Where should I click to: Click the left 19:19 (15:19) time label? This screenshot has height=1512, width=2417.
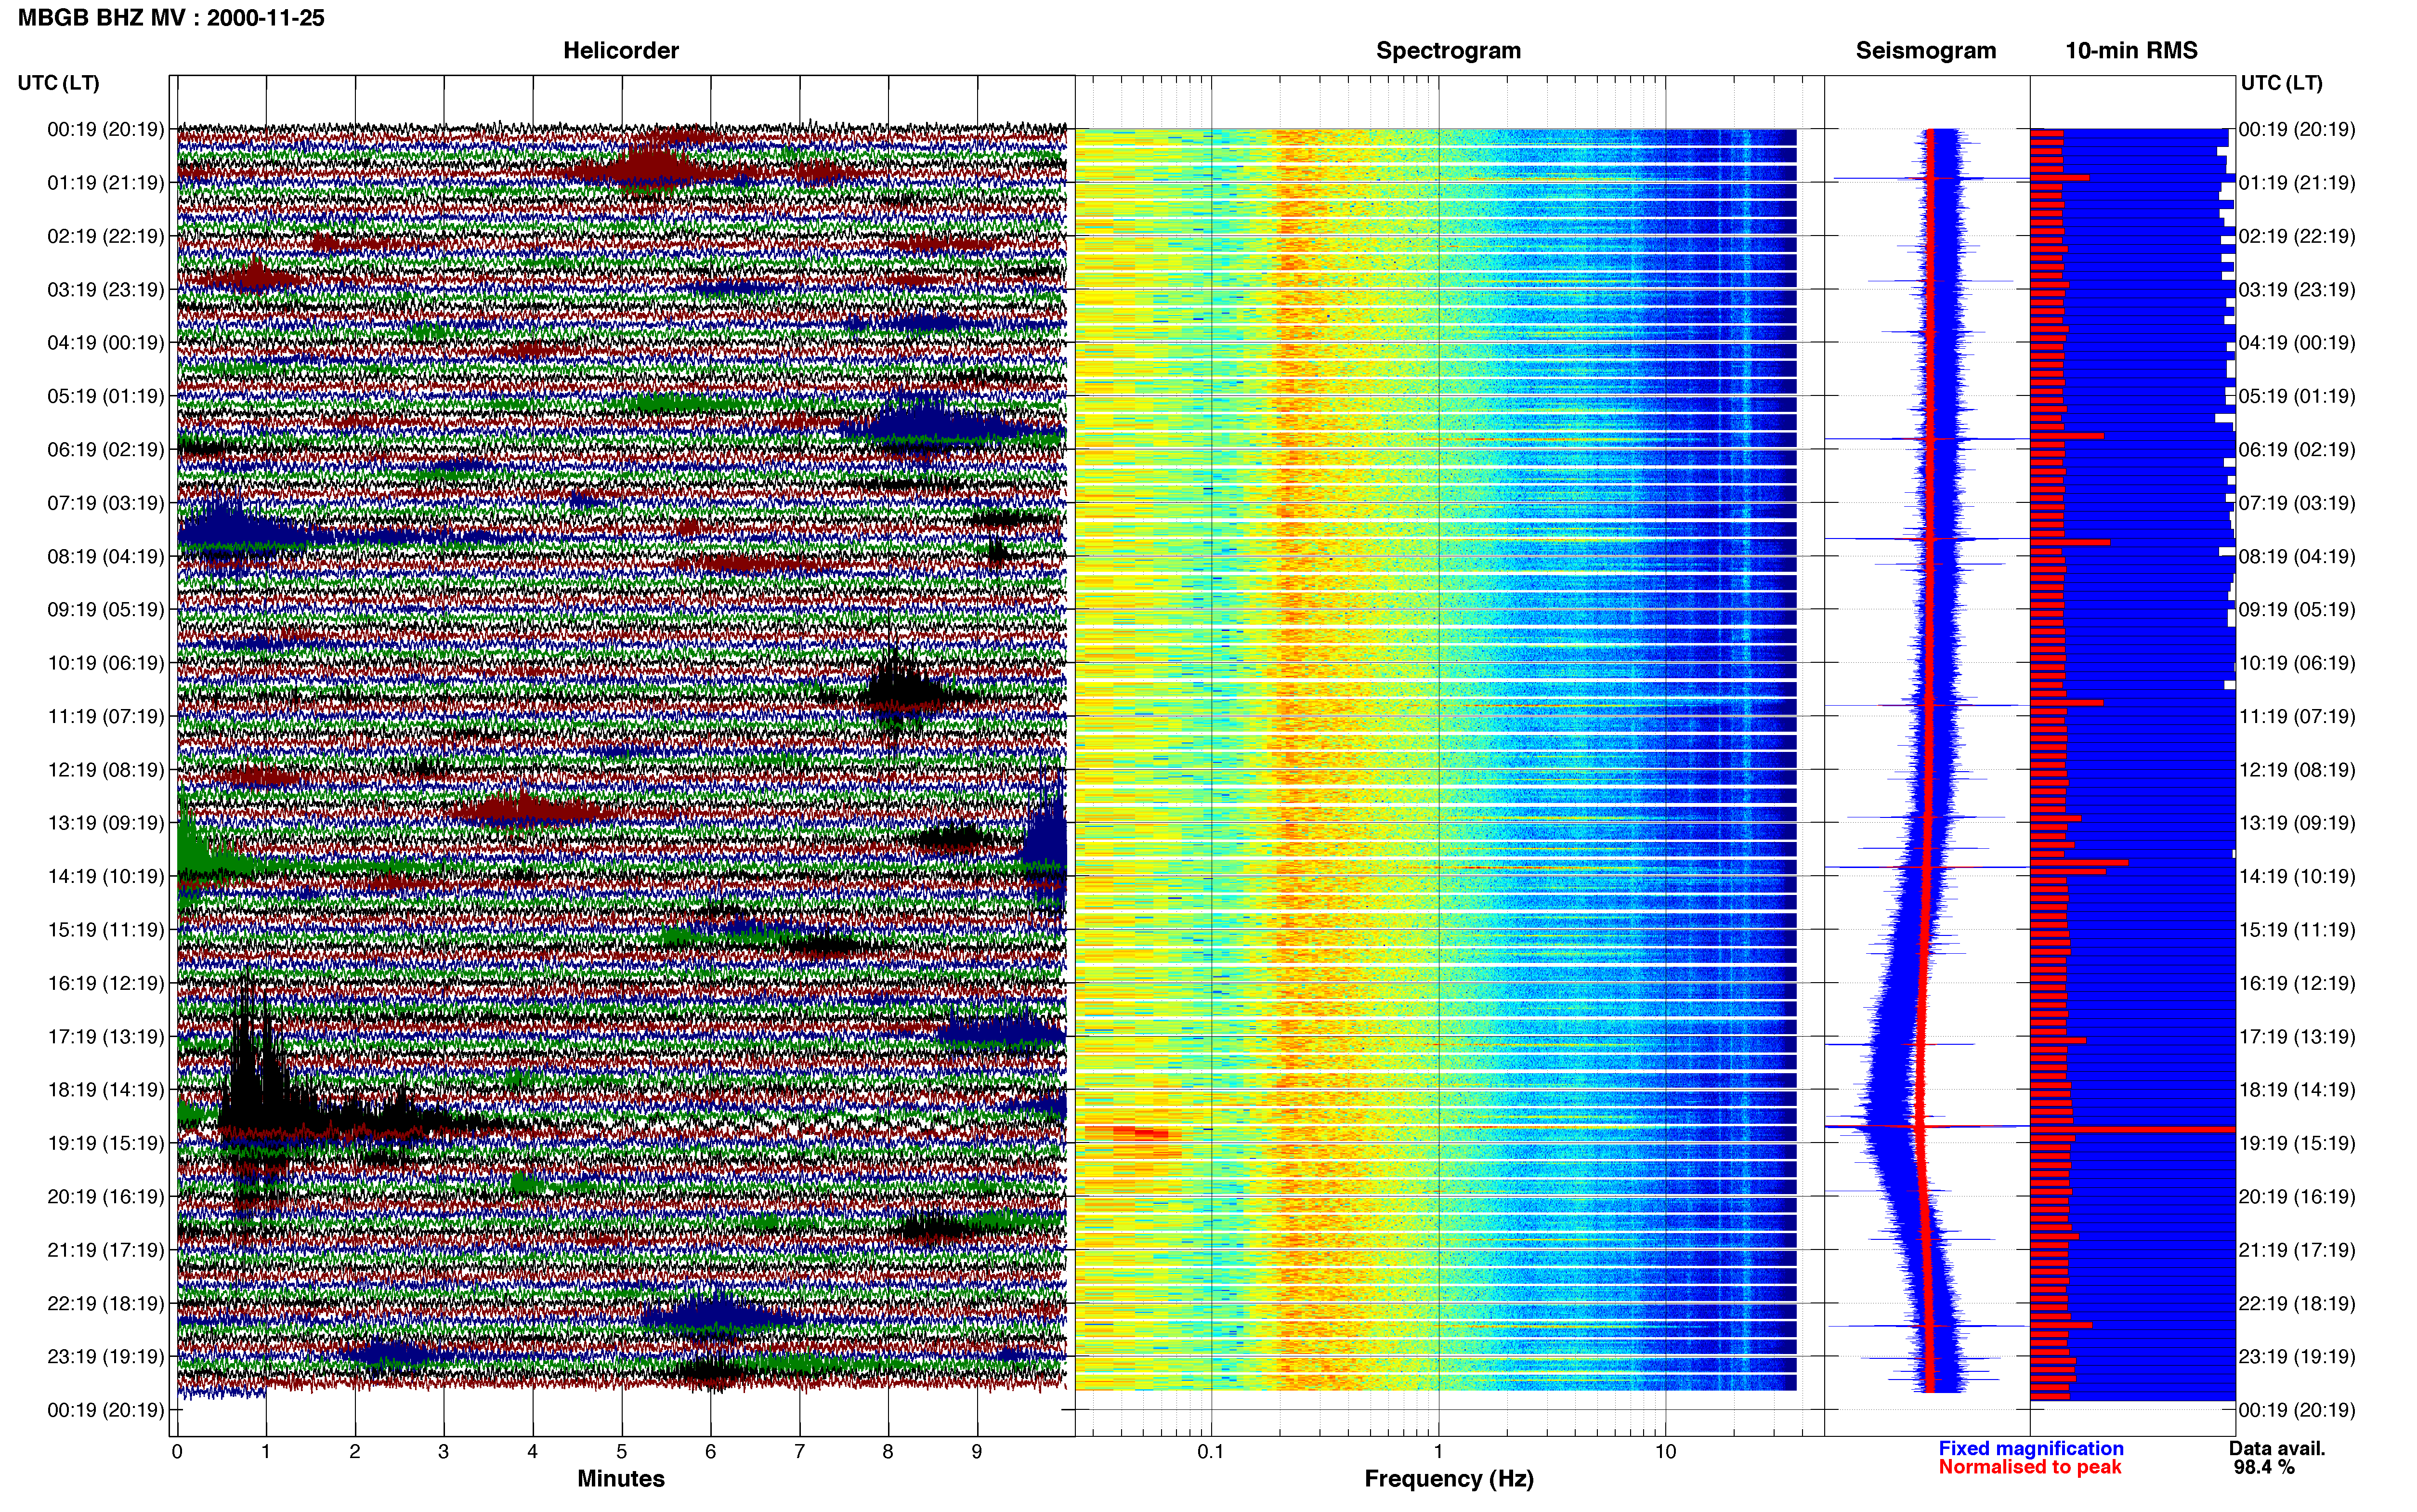105,1143
